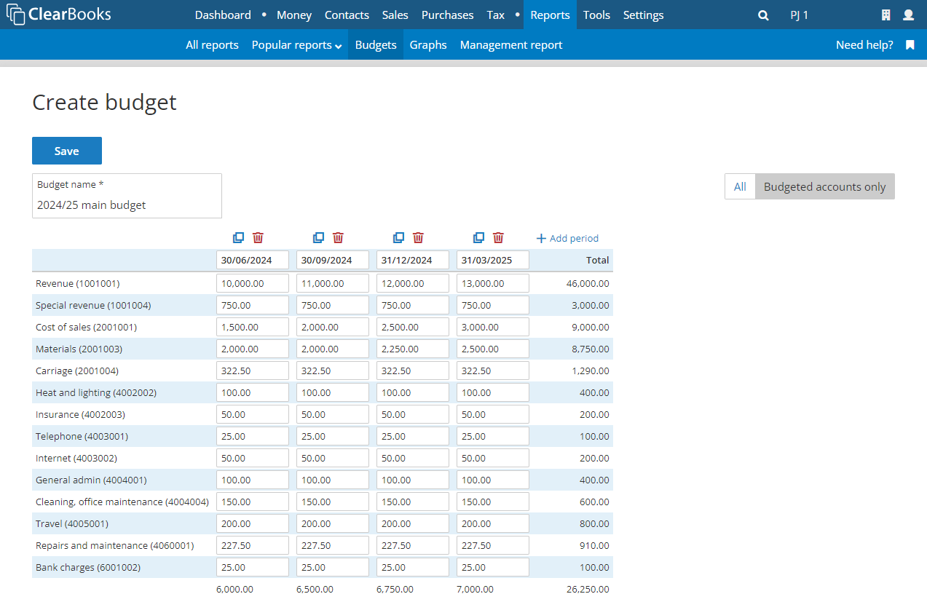
Task: Switch to the Management report tab
Action: pyautogui.click(x=510, y=44)
